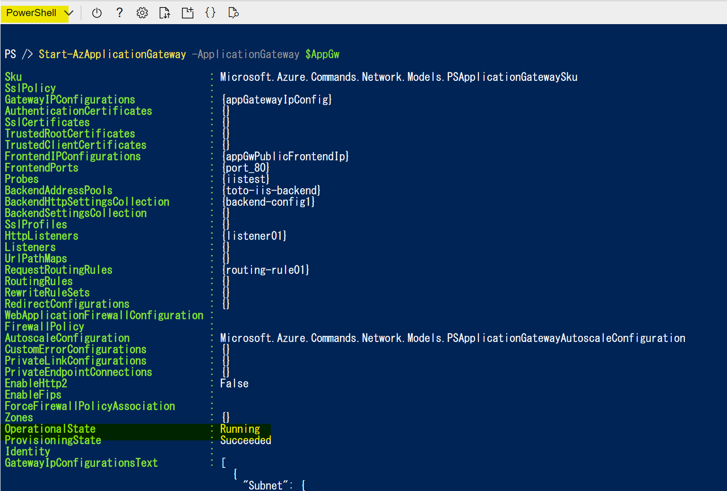Screen dimensions: 727x491
Task: Click the BackendAddressPools property name
Action: (x=59, y=191)
